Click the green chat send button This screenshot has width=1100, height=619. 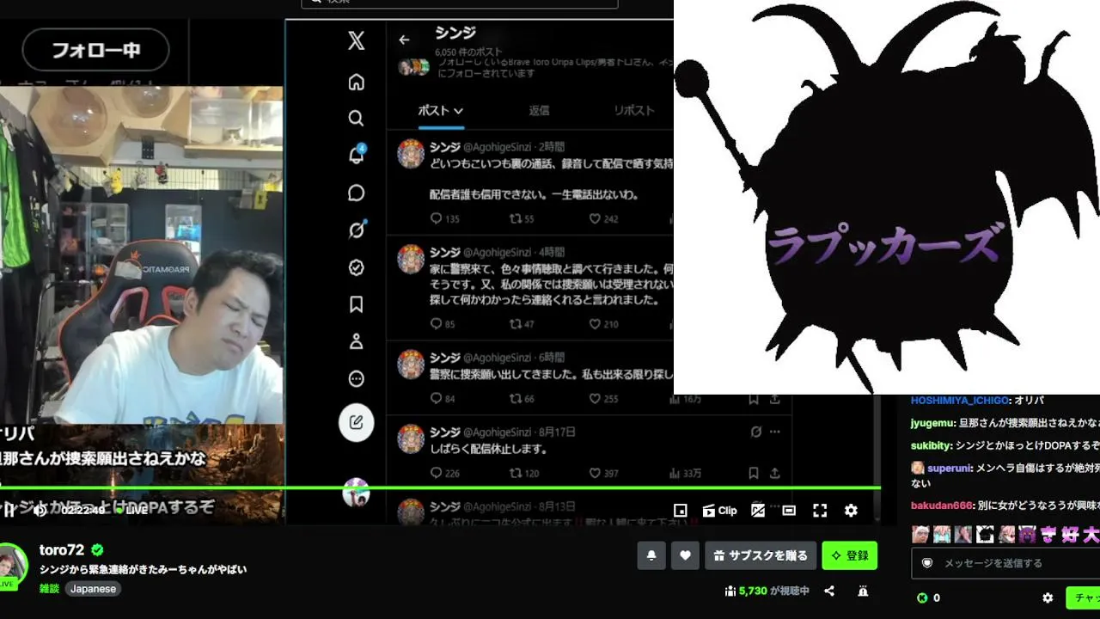(1083, 598)
